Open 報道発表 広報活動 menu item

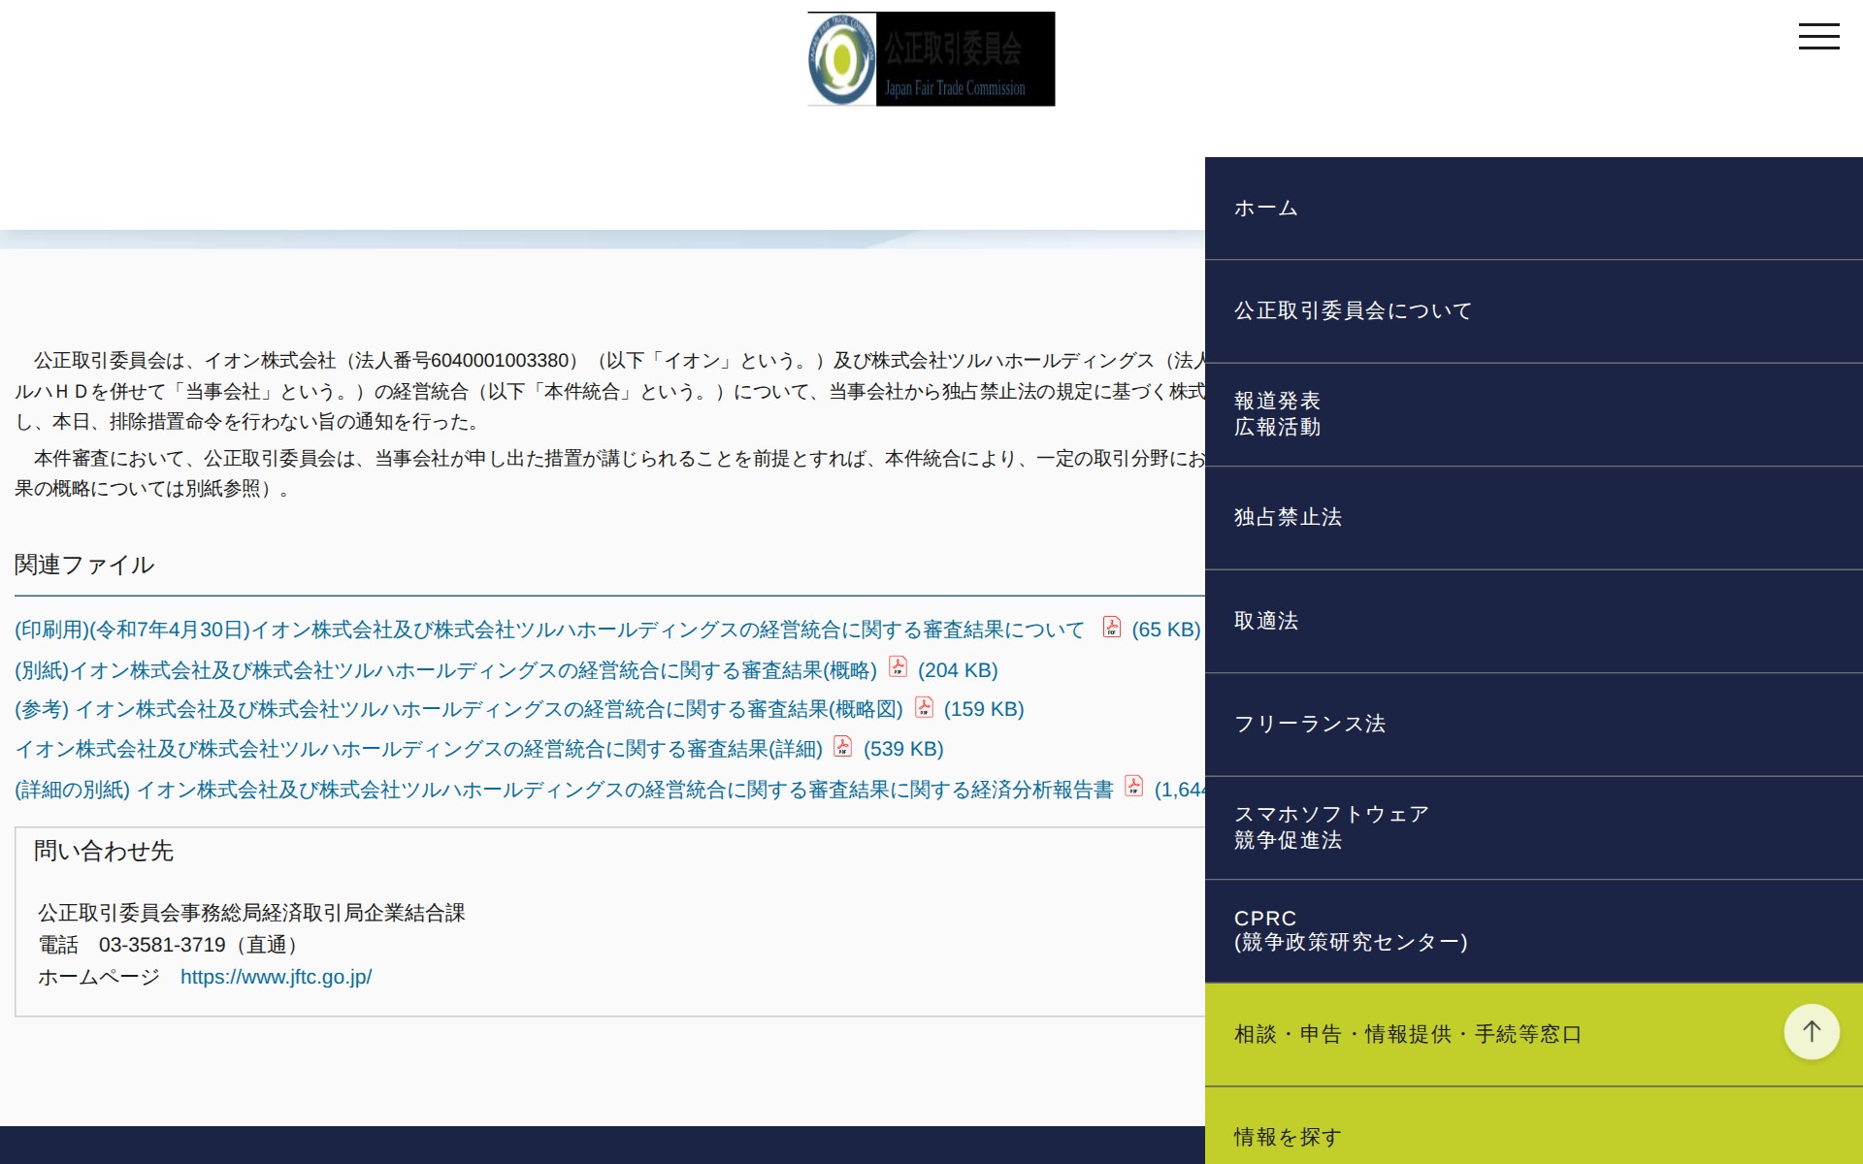[1277, 414]
